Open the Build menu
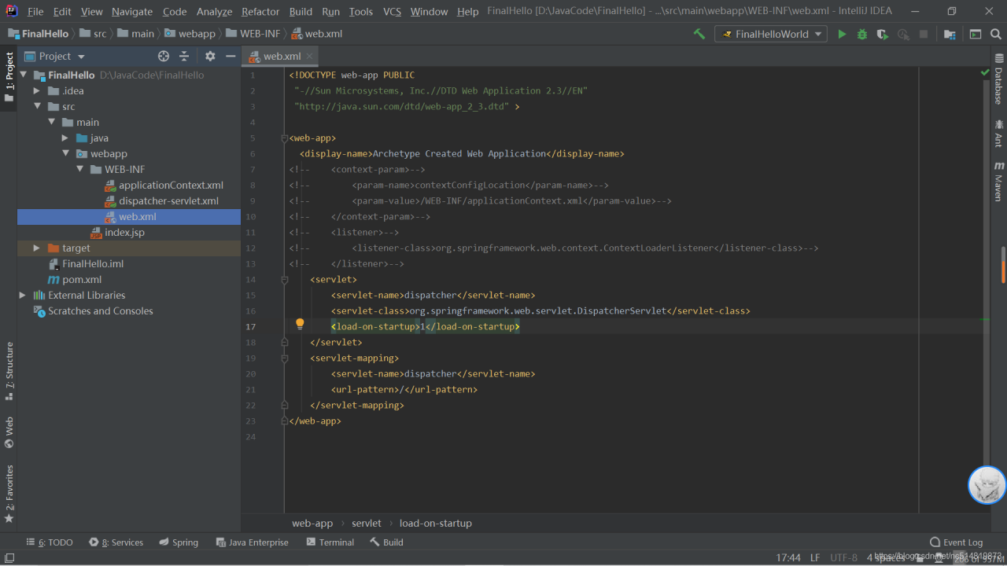Image resolution: width=1007 pixels, height=566 pixels. point(301,12)
